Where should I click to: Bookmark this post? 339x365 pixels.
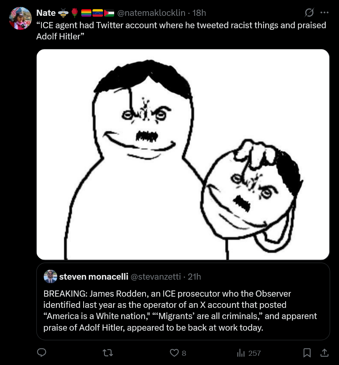click(x=307, y=353)
